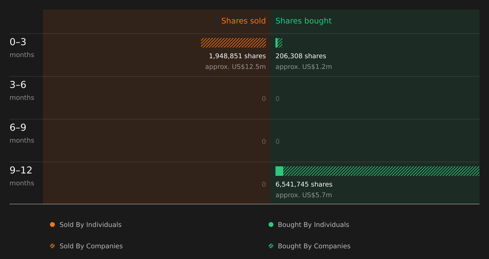The image size is (489, 259).
Task: Click the orange 'Sold By Individuals' legend dot
Action: pos(52,225)
